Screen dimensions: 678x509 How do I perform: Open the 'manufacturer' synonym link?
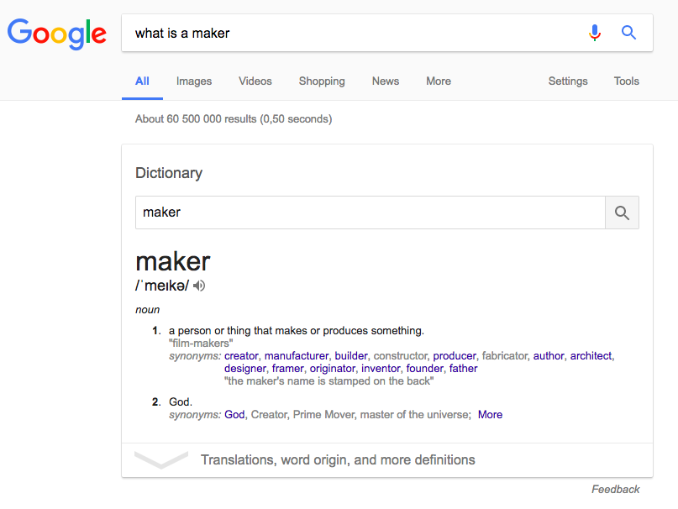tap(297, 356)
